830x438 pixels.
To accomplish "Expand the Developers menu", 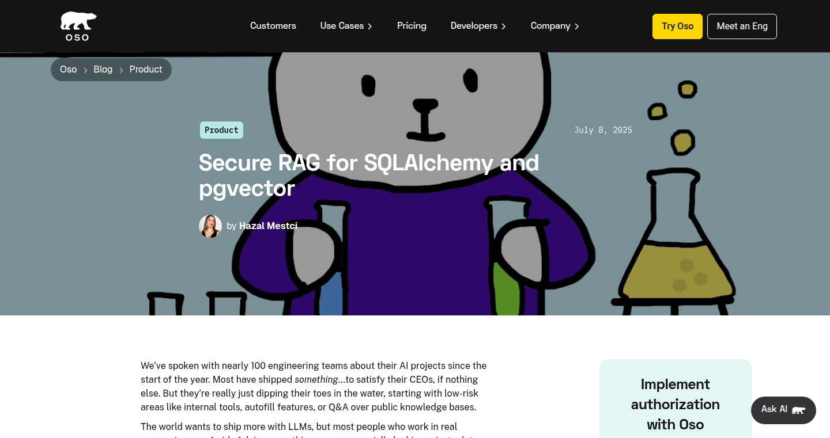I will coord(478,26).
